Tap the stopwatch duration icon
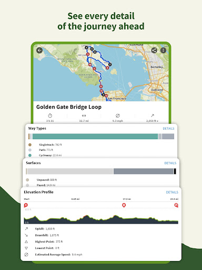 pyautogui.click(x=50, y=115)
